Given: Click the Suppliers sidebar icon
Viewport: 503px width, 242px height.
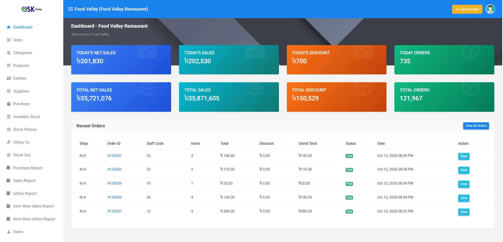Looking at the screenshot, I should pyautogui.click(x=9, y=91).
